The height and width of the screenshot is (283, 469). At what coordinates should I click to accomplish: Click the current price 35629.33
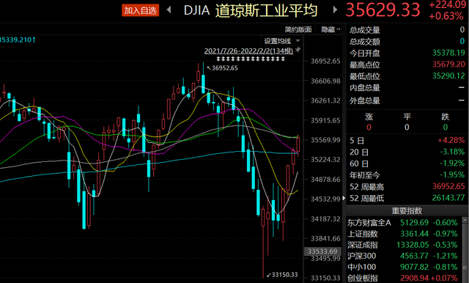[383, 10]
